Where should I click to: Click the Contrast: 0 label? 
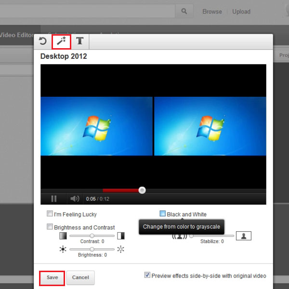point(92,241)
